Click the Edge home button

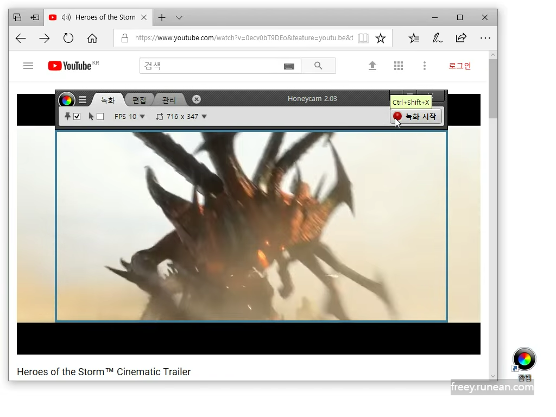click(x=92, y=38)
